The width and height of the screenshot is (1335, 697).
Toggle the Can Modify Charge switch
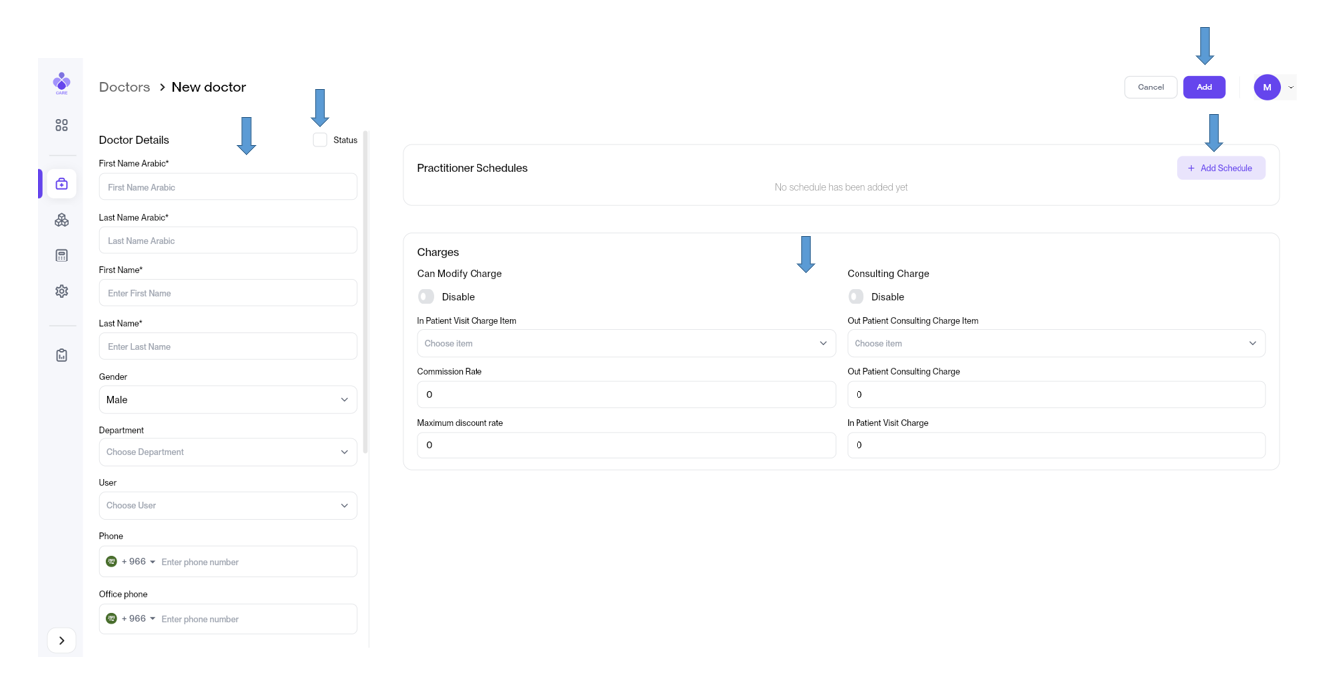tap(426, 297)
